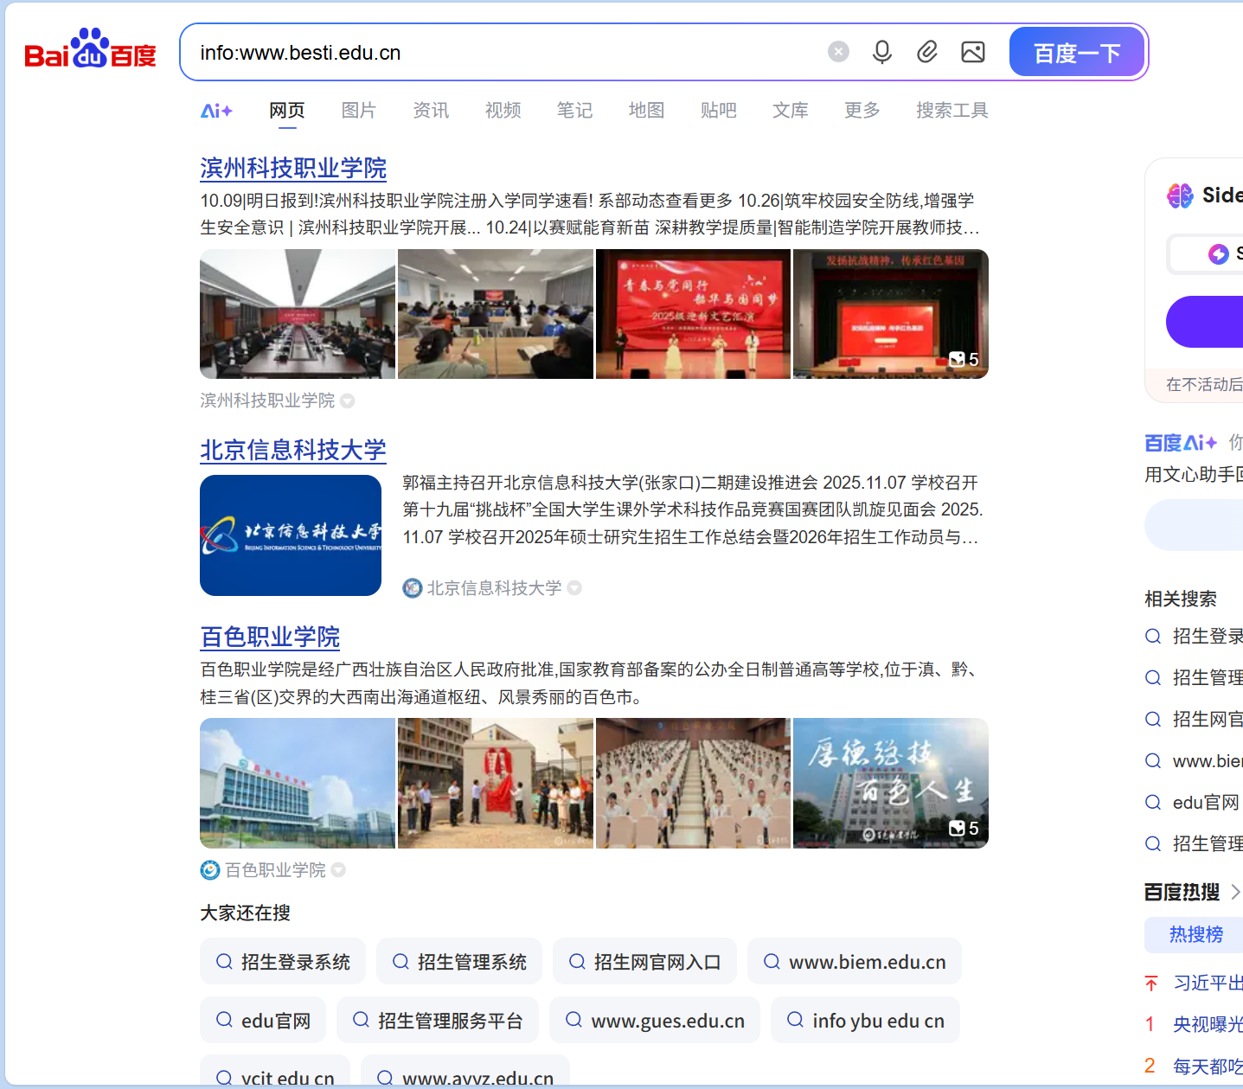Click the Baidu logo
The width and height of the screenshot is (1243, 1089).
click(90, 50)
